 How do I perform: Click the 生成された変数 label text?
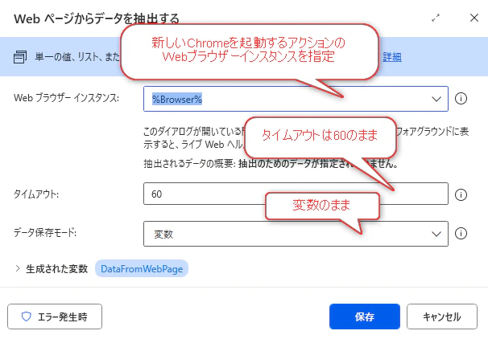click(x=56, y=269)
